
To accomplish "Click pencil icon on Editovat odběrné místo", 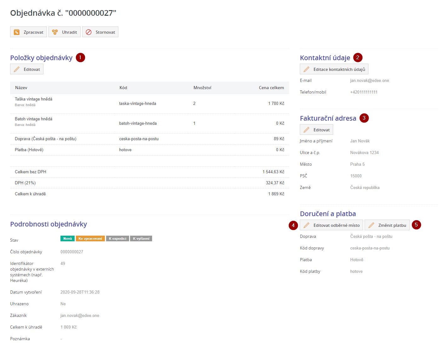I will 306,225.
